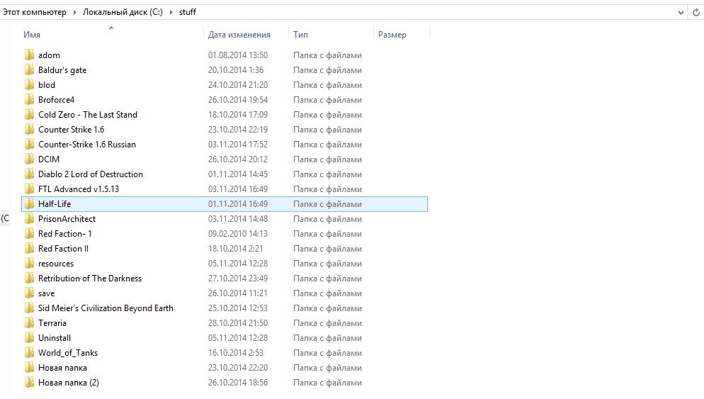The image size is (704, 399).
Task: Go to Этот компьютер in the address bar
Action: [35, 12]
